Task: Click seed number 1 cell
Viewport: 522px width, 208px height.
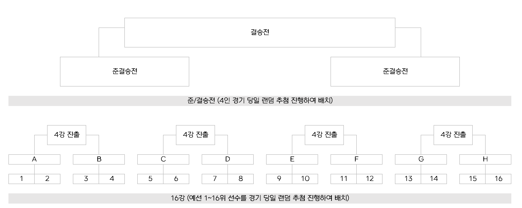Action: coord(21,179)
